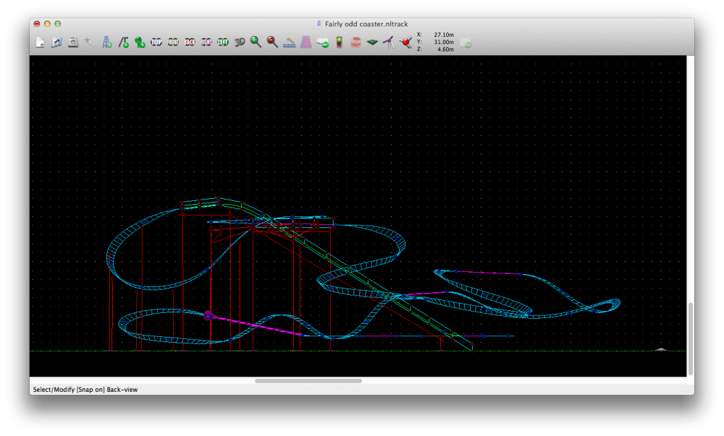Open a track file with the folder icon
Viewport: 724px width, 436px height.
(x=56, y=43)
